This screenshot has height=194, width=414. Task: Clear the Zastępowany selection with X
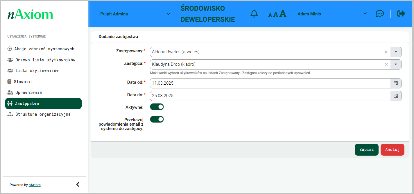point(386,52)
